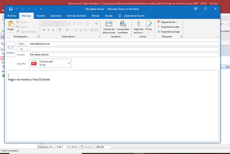Click the ¿Qué desea hacer? lightbulb
The height and width of the screenshot is (154, 230).
click(120, 16)
